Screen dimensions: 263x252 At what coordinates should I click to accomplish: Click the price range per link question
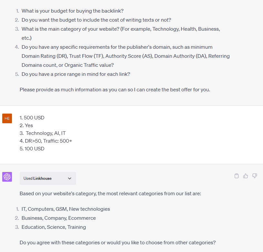[x=76, y=74]
